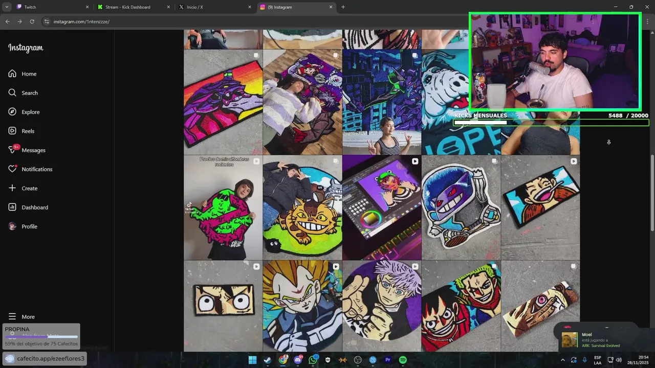Screen dimensions: 655x368
Task: Open the purple Evangelion rug post
Action: click(x=223, y=102)
